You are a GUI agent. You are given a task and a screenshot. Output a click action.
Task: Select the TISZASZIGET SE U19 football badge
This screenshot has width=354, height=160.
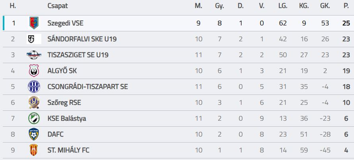[34, 55]
